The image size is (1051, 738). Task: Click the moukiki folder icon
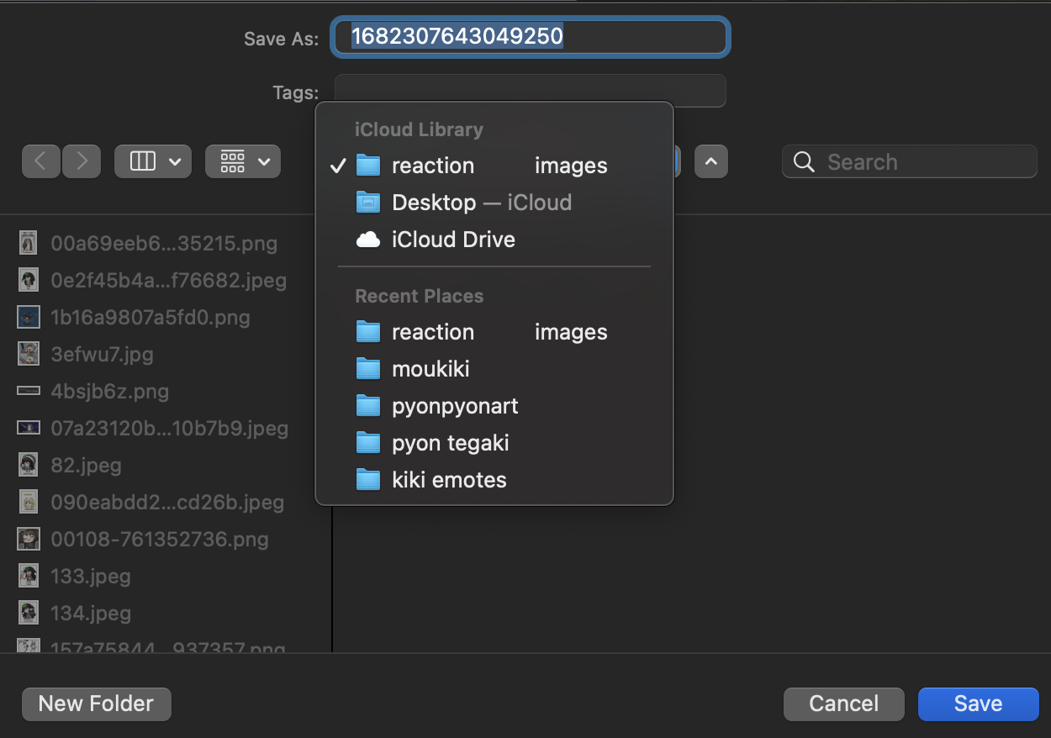point(368,369)
